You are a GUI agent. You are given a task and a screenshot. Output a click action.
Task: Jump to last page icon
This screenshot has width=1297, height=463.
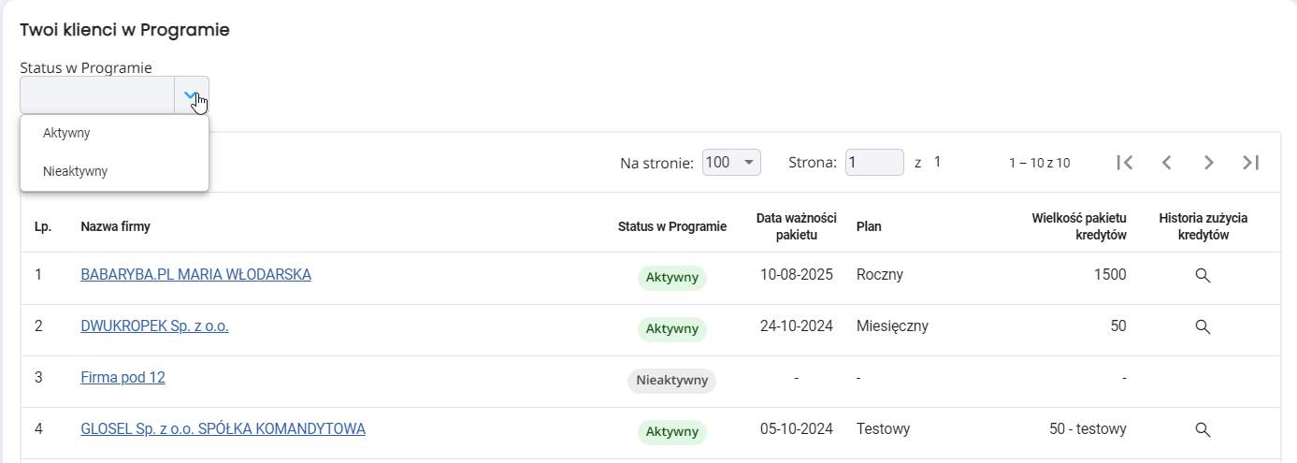(x=1250, y=163)
